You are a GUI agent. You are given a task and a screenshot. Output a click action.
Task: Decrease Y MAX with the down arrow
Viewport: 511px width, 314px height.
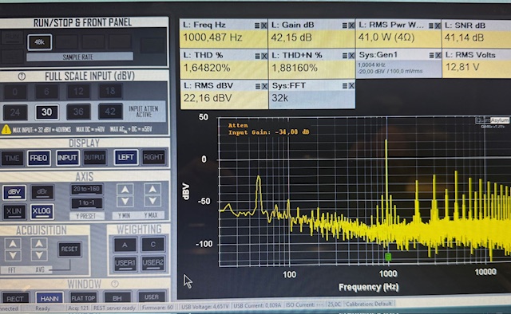point(153,202)
